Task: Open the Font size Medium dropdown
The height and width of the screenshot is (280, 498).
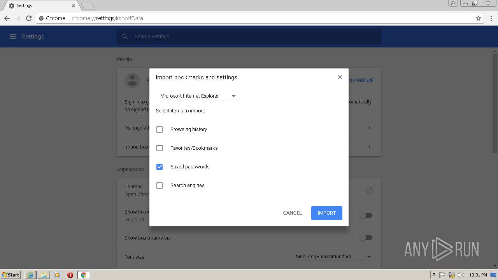Action: 334,257
